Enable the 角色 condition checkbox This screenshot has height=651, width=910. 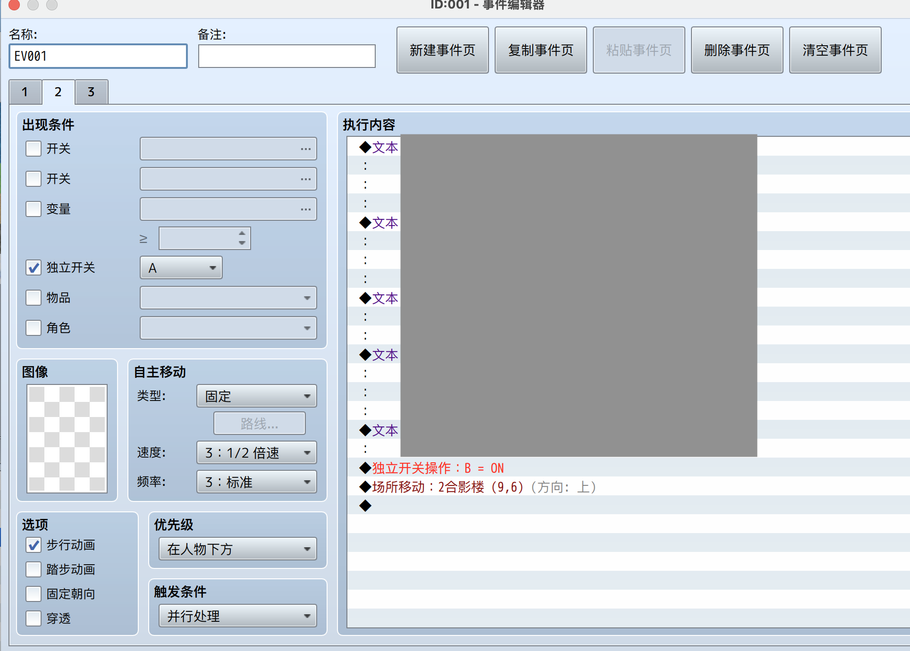pyautogui.click(x=34, y=328)
